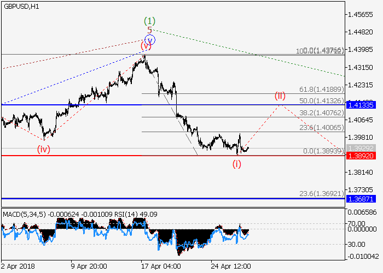This screenshot has width=383, height=273.
Task: Click the MACD(5,34,5) indicator label
Action: pos(25,215)
